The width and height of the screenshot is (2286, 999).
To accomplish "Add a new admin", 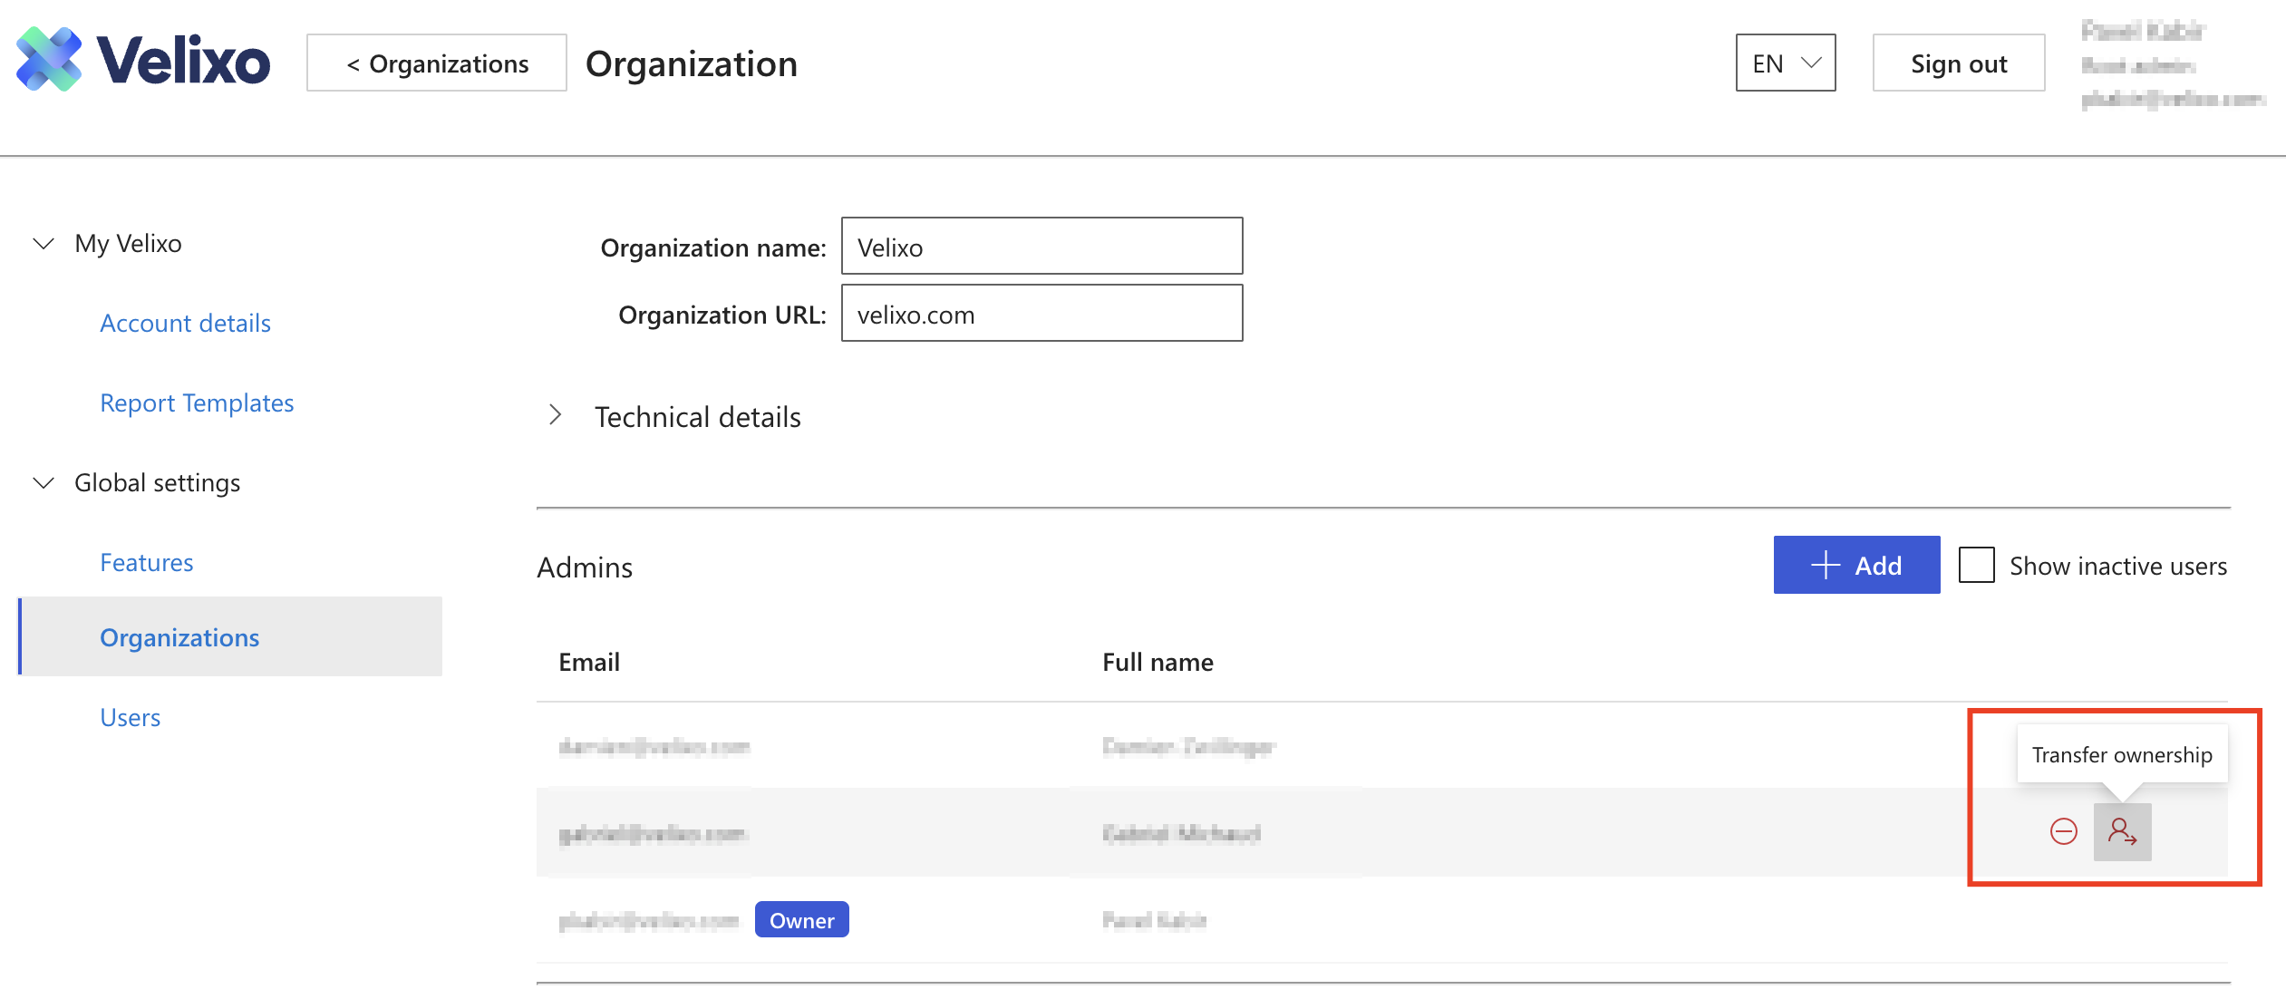I will (x=1856, y=565).
